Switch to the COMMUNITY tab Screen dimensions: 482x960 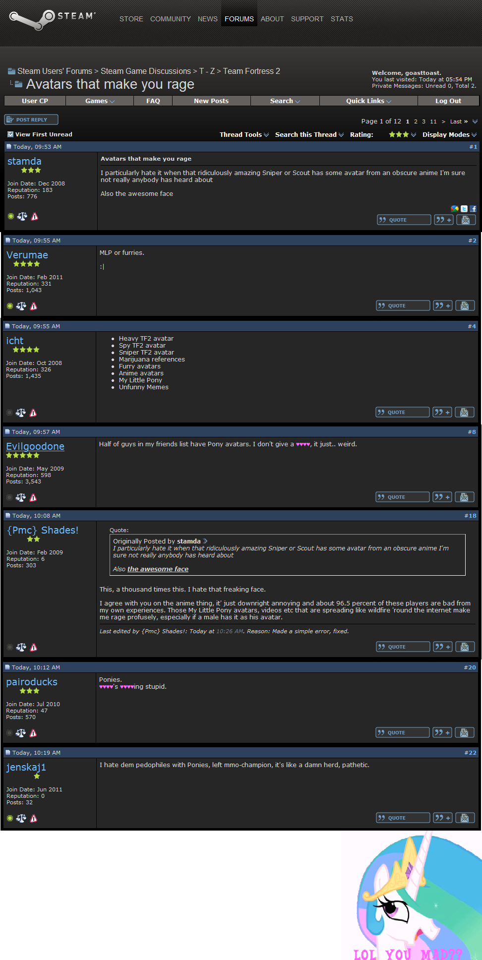click(171, 19)
